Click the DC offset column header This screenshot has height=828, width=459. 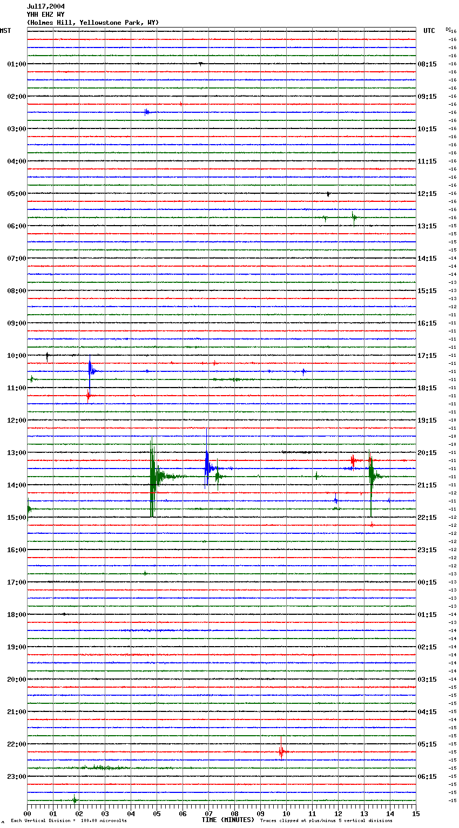448,29
